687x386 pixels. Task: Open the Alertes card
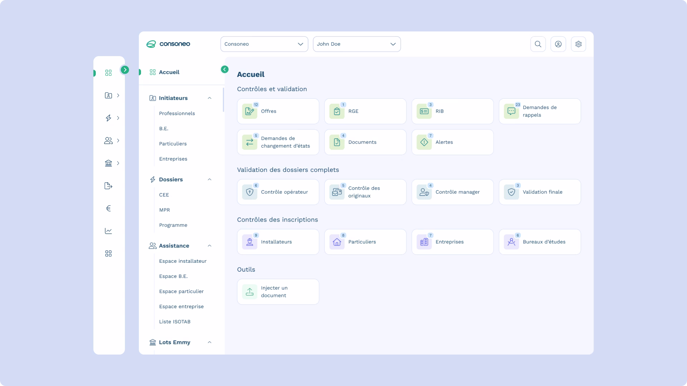pyautogui.click(x=452, y=142)
